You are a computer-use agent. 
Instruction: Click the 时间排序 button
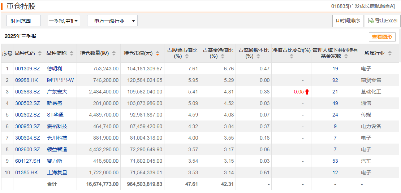point(348,21)
